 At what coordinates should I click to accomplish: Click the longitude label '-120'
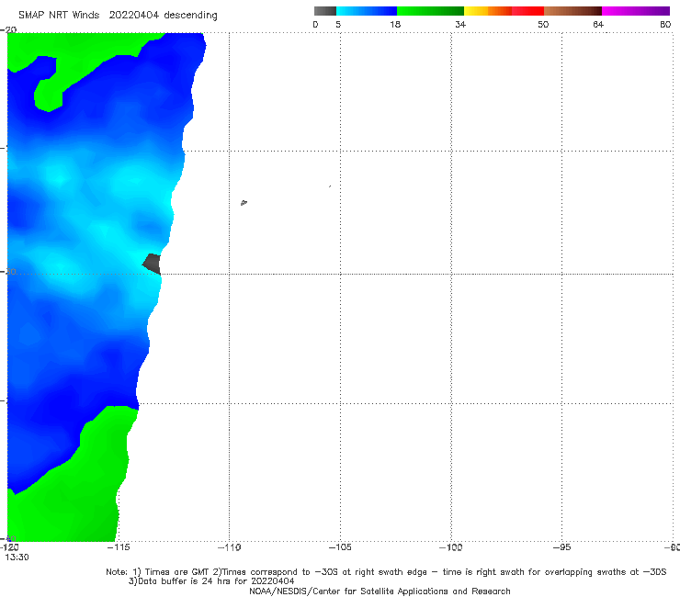(9, 547)
